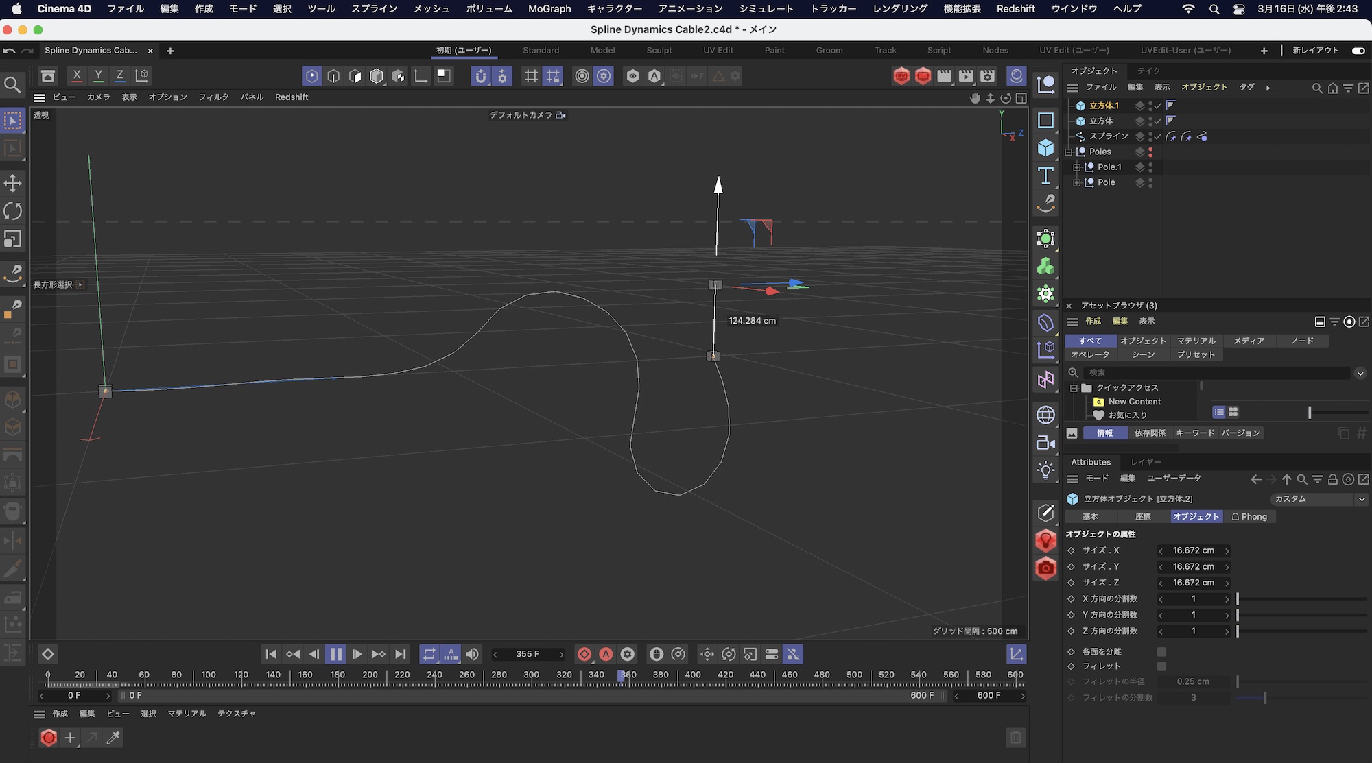Click the X axis lock button

[77, 75]
